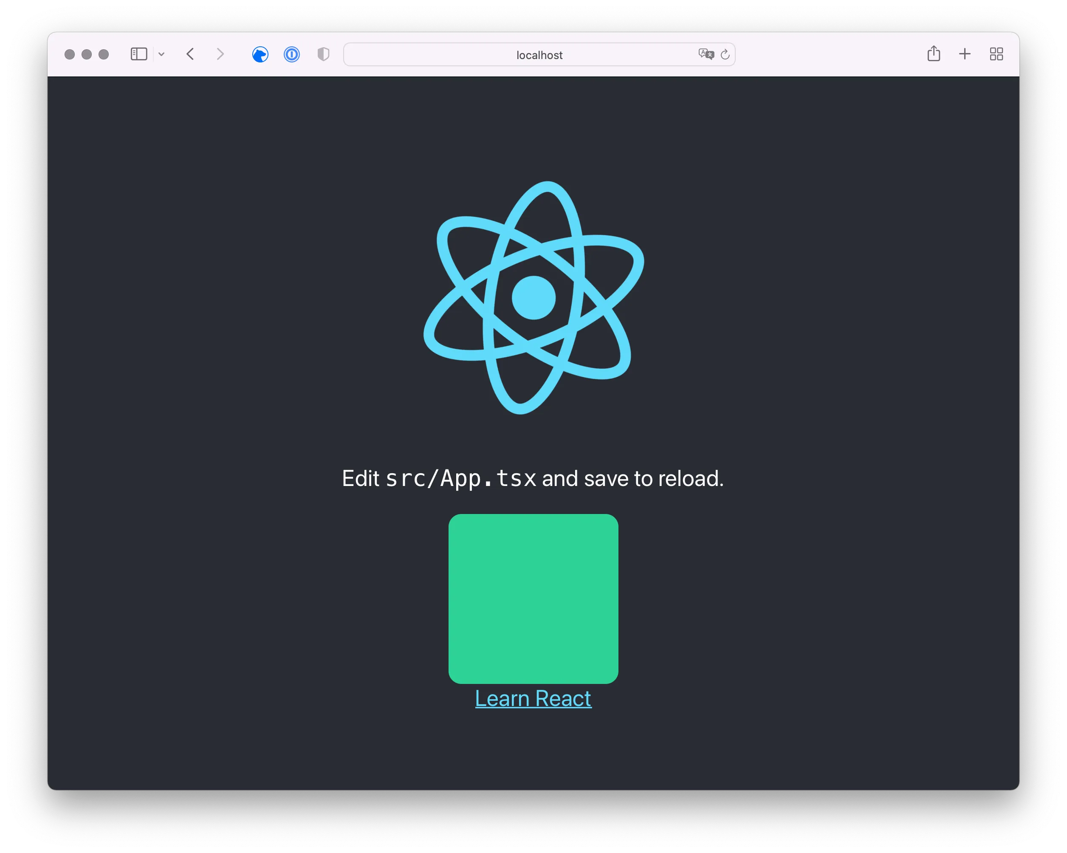Open the sidebar options chevron
1067x853 pixels.
coord(161,54)
